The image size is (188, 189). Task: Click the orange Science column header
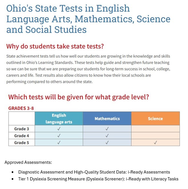pos(155,119)
